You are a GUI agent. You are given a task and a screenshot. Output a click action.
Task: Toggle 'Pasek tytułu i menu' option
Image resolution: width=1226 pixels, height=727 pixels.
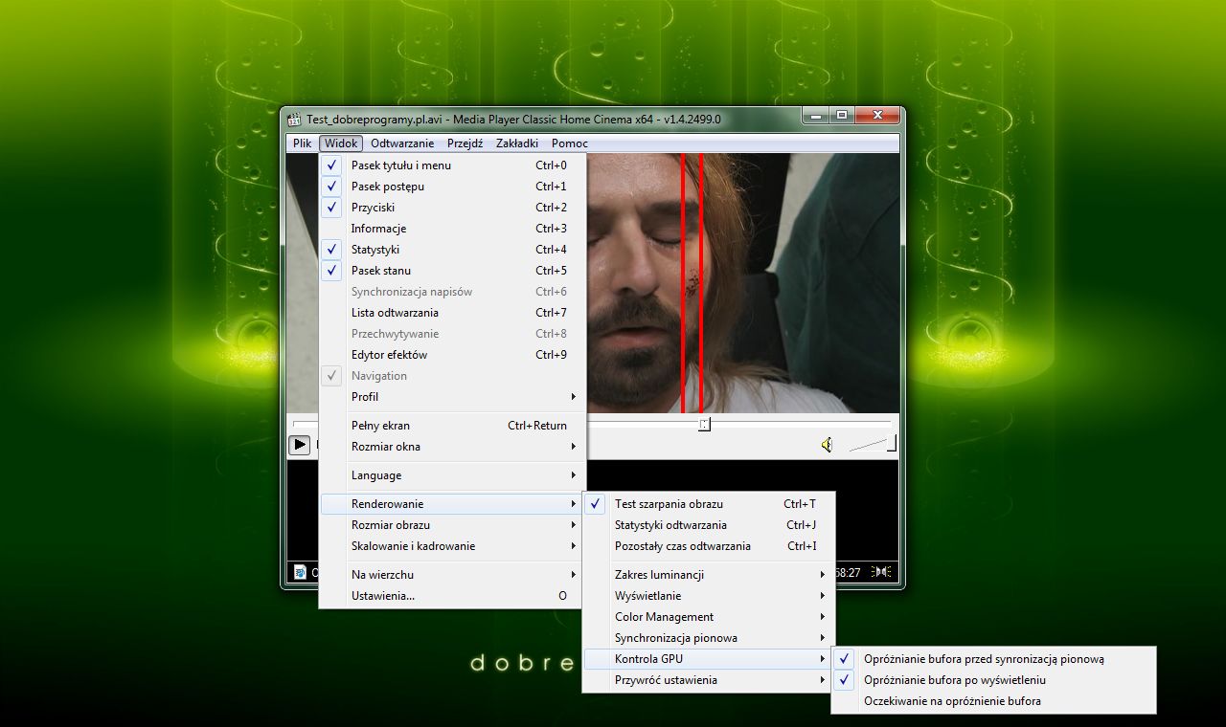(x=450, y=165)
